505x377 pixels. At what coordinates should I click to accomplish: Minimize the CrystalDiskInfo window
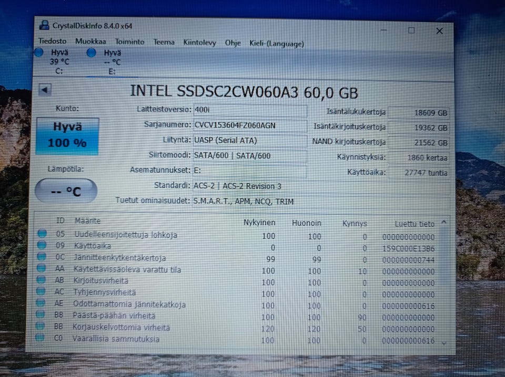click(383, 30)
